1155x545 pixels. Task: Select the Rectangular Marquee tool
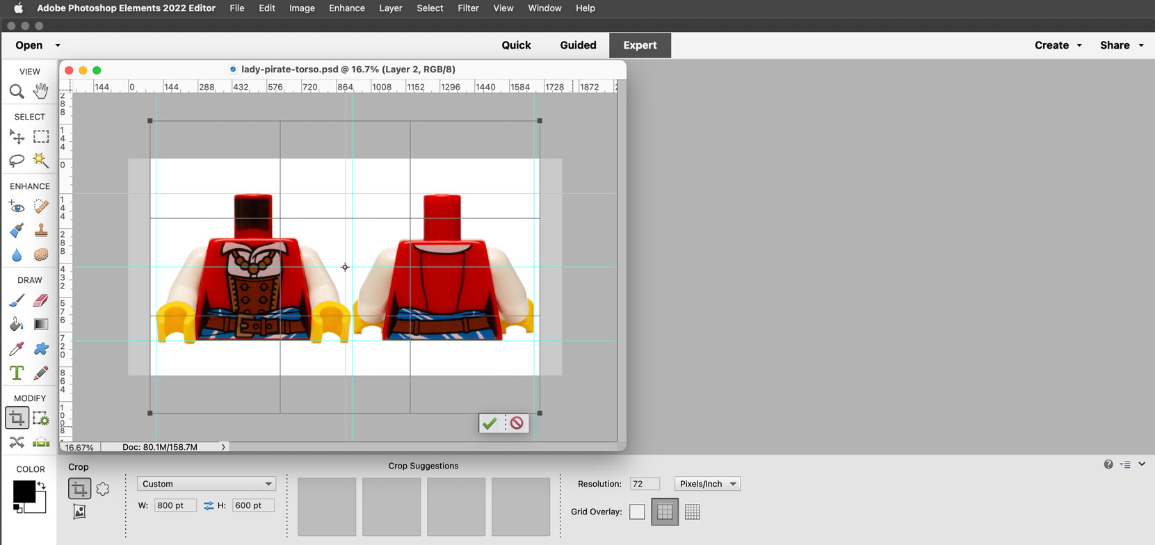[x=41, y=137]
